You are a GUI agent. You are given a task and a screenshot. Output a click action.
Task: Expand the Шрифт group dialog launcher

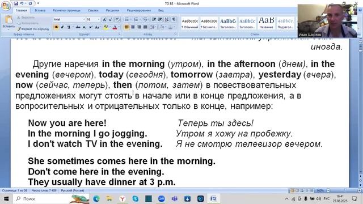pyautogui.click(x=120, y=34)
